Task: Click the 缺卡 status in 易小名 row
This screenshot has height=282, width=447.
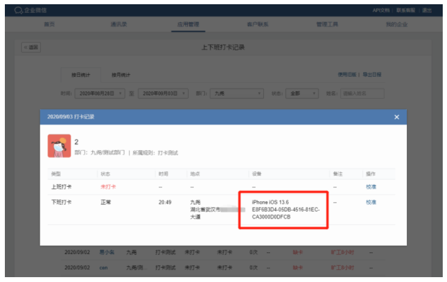Action: [298, 252]
